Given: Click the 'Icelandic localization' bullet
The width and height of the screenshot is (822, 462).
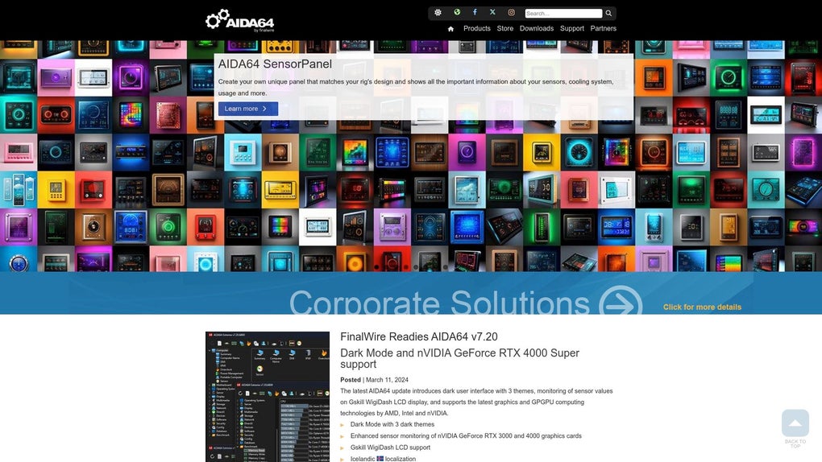Looking at the screenshot, I should (383, 459).
